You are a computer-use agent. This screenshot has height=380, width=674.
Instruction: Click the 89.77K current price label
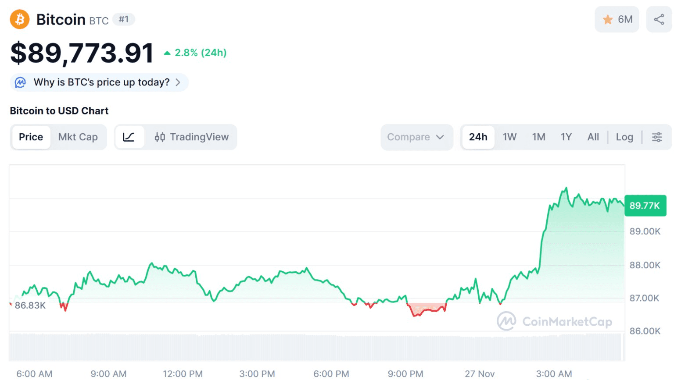click(645, 206)
